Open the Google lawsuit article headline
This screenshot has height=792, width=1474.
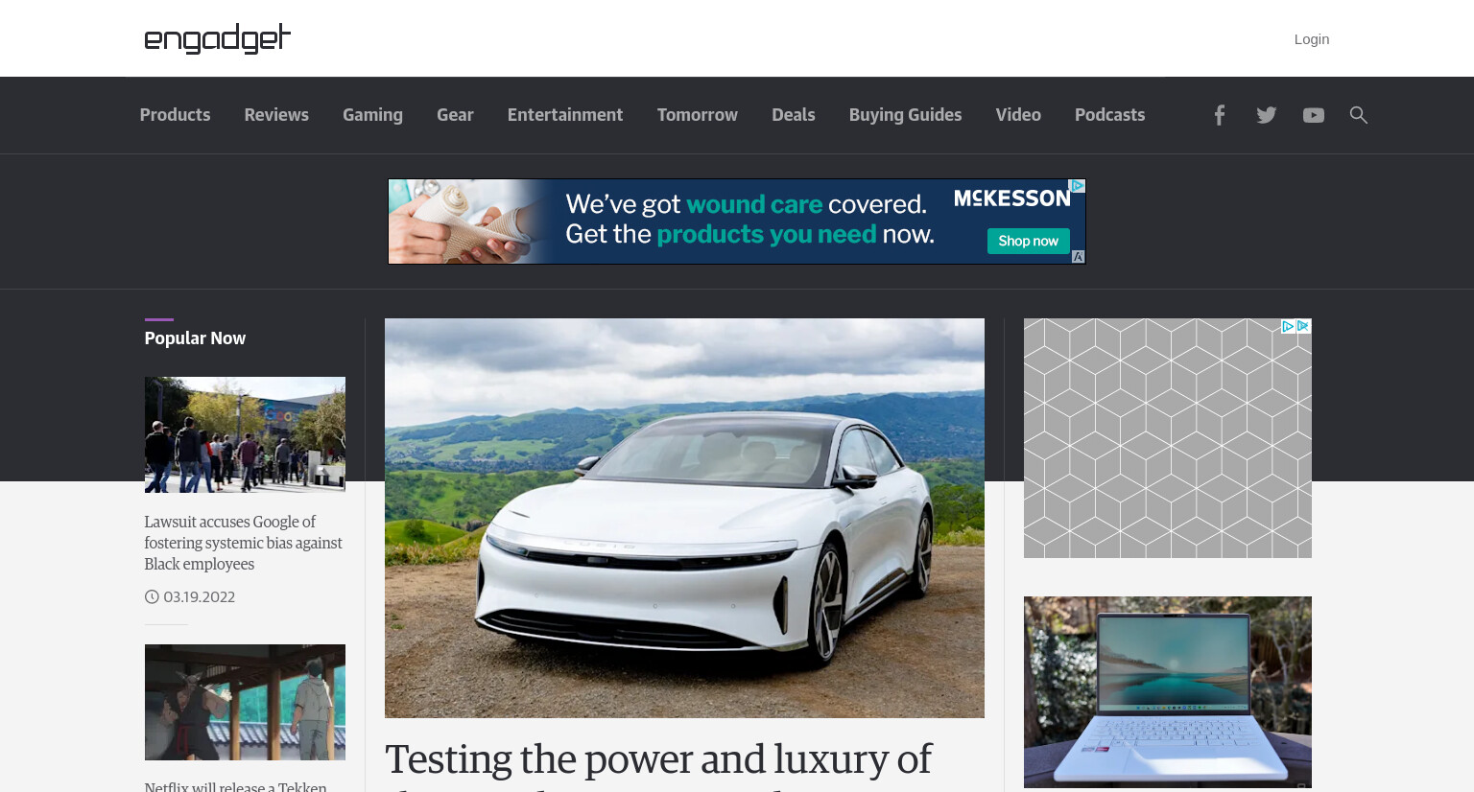click(244, 543)
